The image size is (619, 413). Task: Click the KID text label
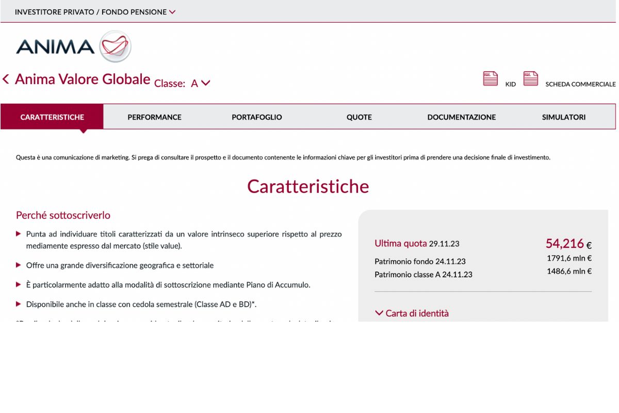[510, 84]
